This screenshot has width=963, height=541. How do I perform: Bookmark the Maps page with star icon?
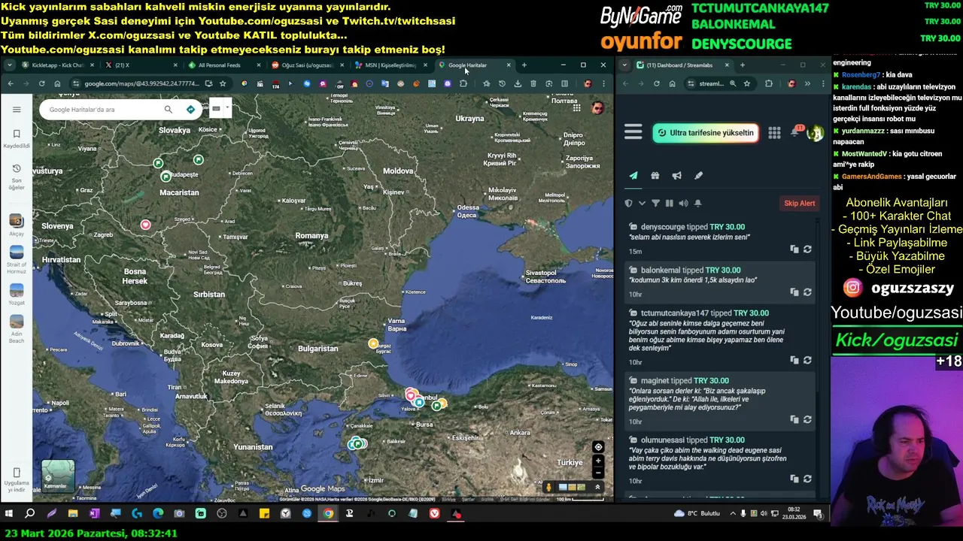tap(223, 83)
